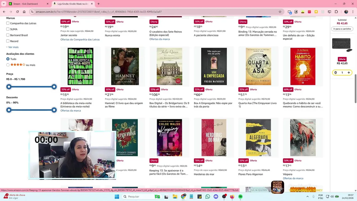This screenshot has height=201, width=357.
Task: Open A Biblioteca da Meia-Noite cover
Action: point(80,66)
